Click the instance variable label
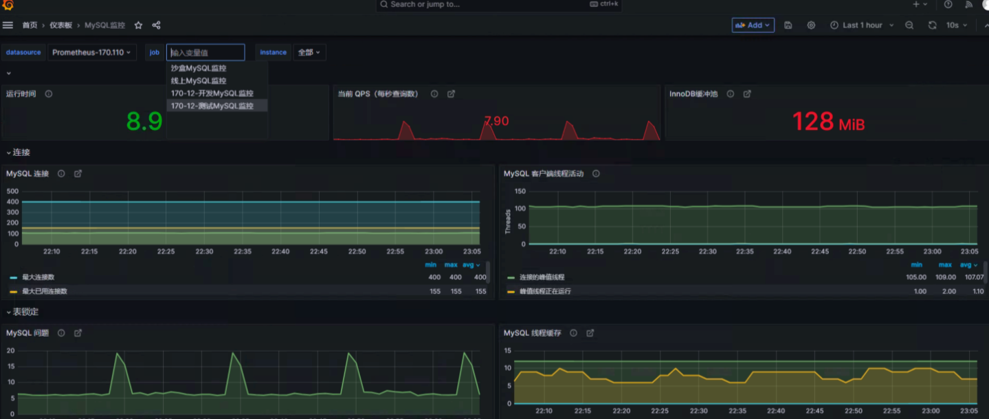The width and height of the screenshot is (989, 419). tap(273, 52)
